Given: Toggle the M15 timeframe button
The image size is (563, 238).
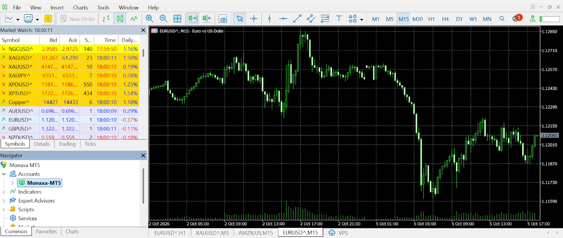Looking at the screenshot, I should pyautogui.click(x=403, y=19).
